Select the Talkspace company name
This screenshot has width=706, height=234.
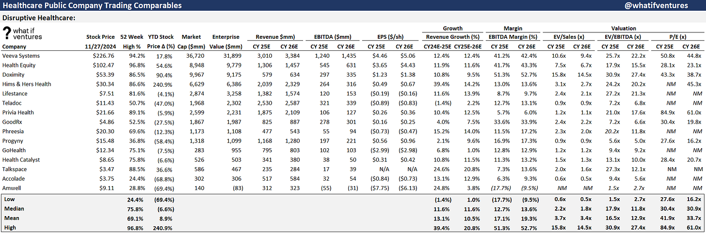coord(15,169)
